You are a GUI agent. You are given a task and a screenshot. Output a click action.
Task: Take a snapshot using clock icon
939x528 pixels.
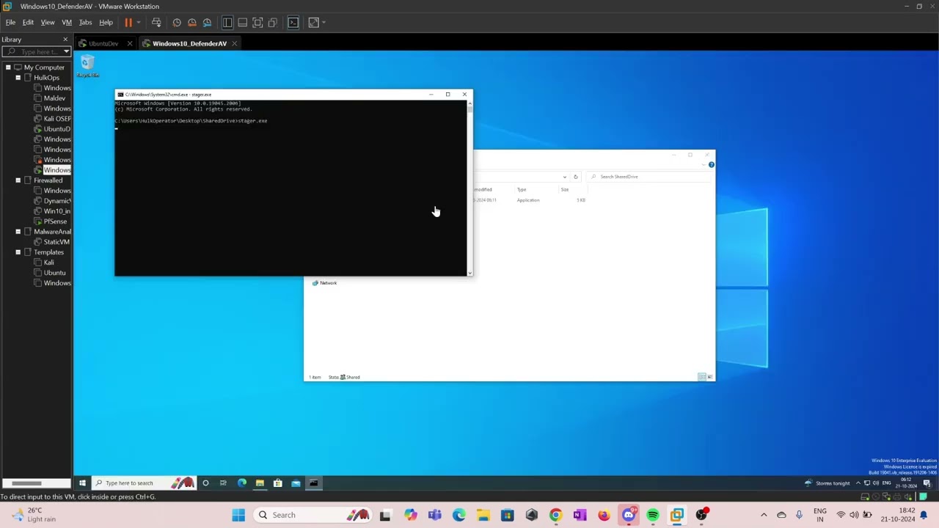pyautogui.click(x=177, y=23)
